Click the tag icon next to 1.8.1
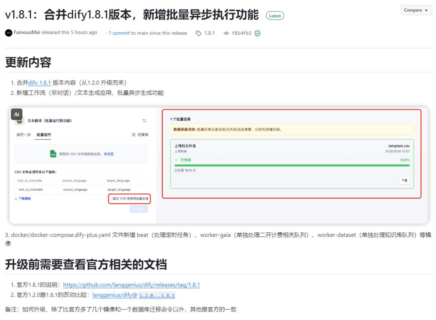The height and width of the screenshot is (320, 436). click(199, 33)
